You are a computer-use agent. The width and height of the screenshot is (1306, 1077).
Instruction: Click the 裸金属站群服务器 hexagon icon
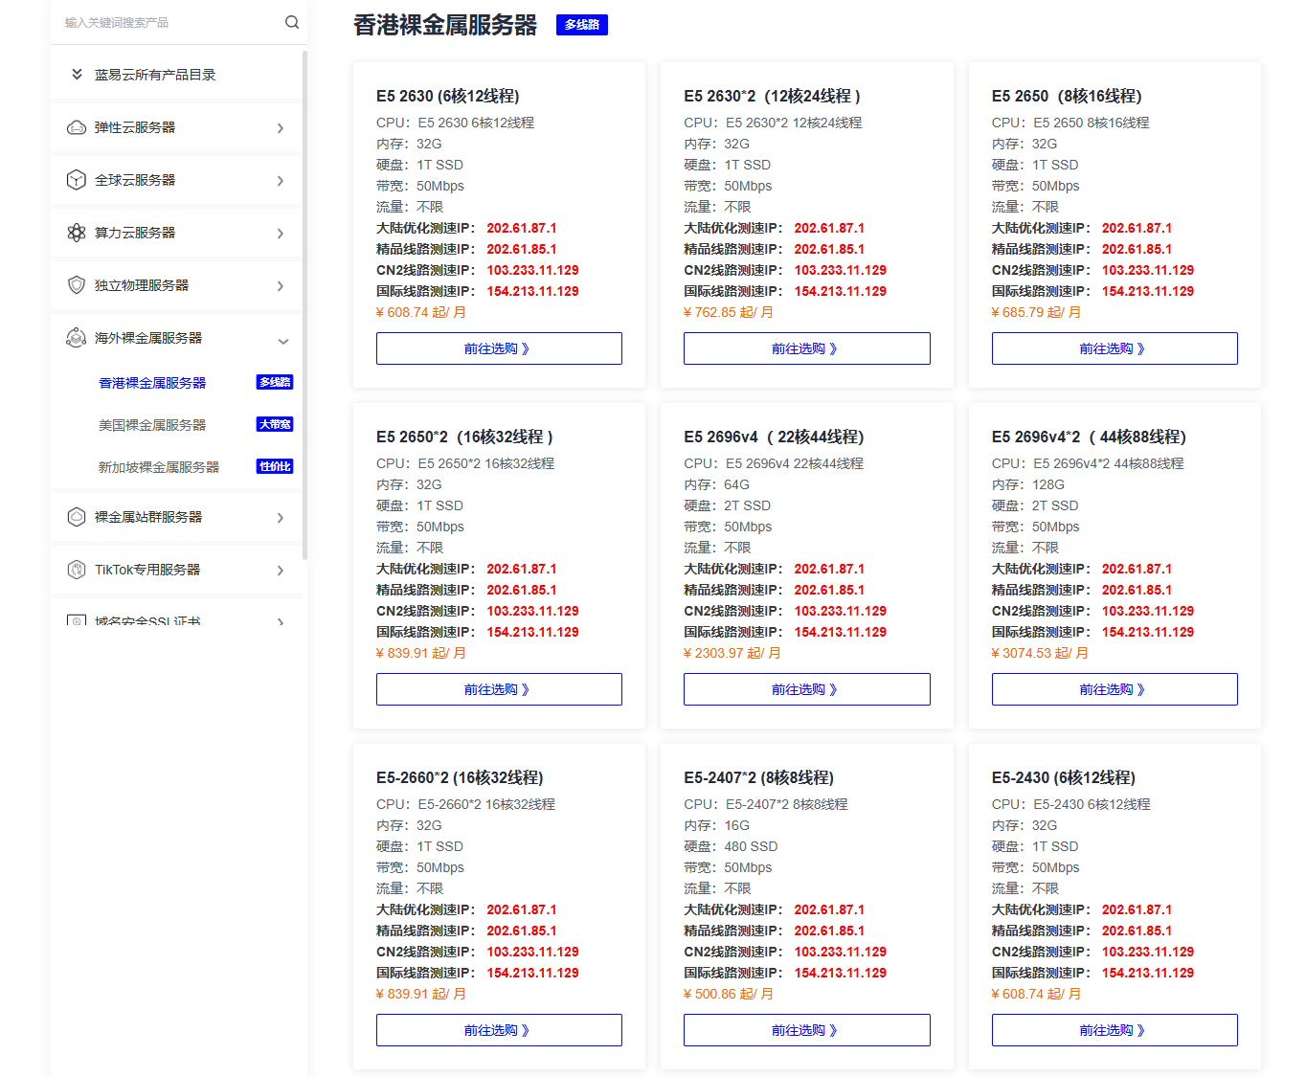tap(77, 517)
